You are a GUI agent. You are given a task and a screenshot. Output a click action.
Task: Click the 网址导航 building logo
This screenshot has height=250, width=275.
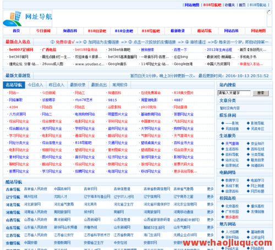coord(28,19)
